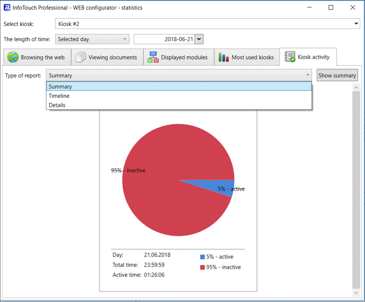Collapse the Type of report combo box

click(x=179, y=76)
